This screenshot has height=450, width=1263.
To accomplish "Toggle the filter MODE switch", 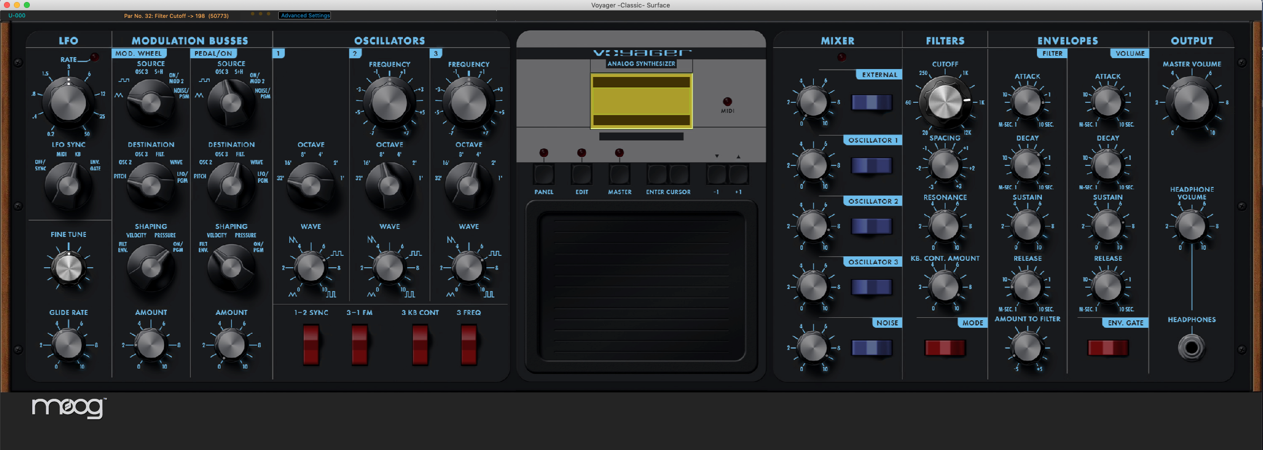I will (945, 348).
